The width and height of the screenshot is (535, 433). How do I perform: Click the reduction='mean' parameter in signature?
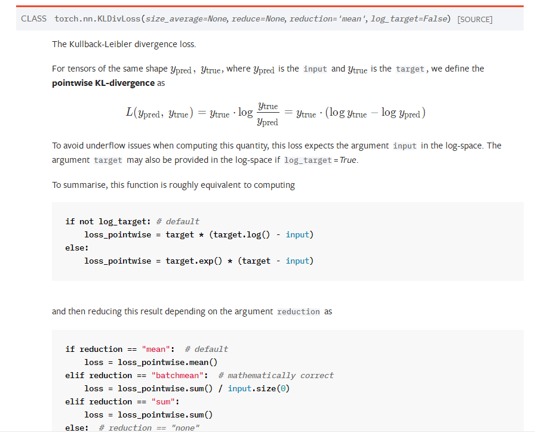pyautogui.click(x=328, y=18)
